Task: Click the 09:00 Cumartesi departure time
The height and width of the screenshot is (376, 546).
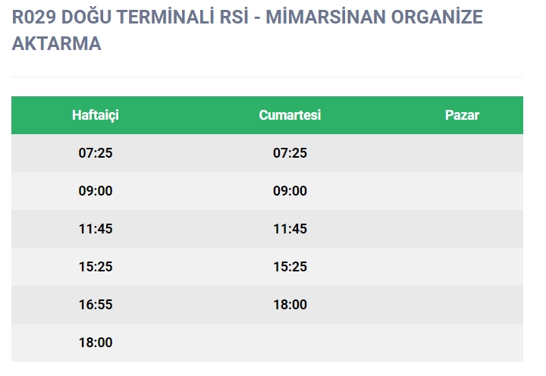Action: pos(290,191)
